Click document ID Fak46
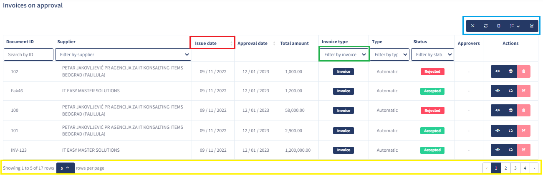Screen dimensions: 543x175 (17, 91)
